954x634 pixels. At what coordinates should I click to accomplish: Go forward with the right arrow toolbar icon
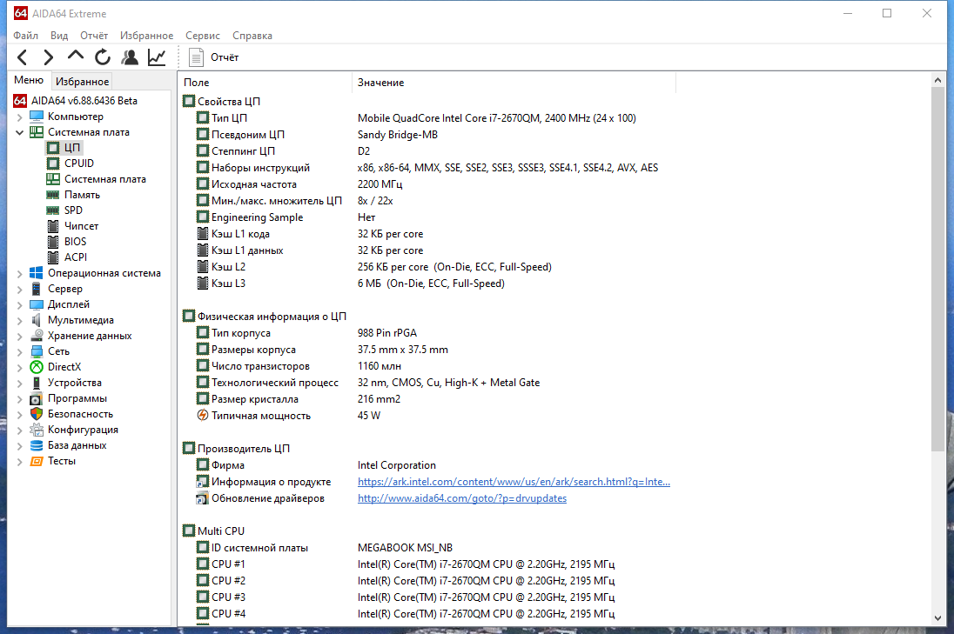point(49,57)
